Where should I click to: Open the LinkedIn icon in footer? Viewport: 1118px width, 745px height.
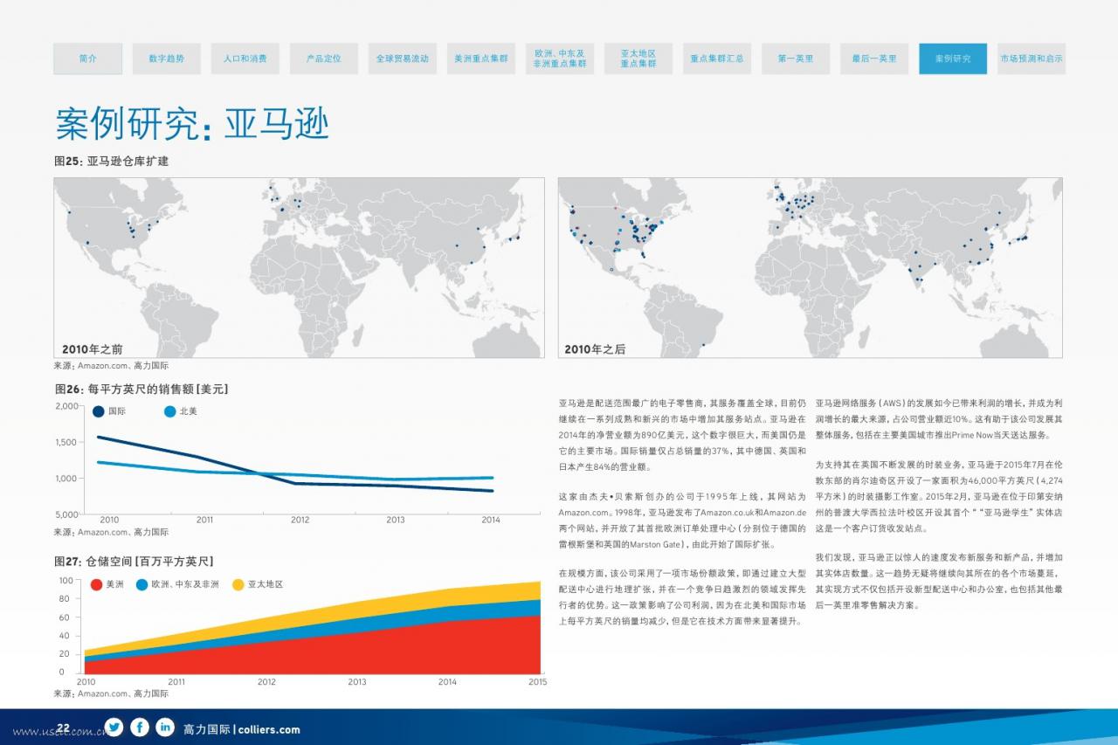pyautogui.click(x=165, y=727)
